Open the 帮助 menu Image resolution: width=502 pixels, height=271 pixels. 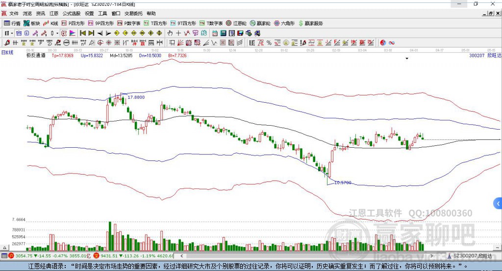[x=151, y=13]
